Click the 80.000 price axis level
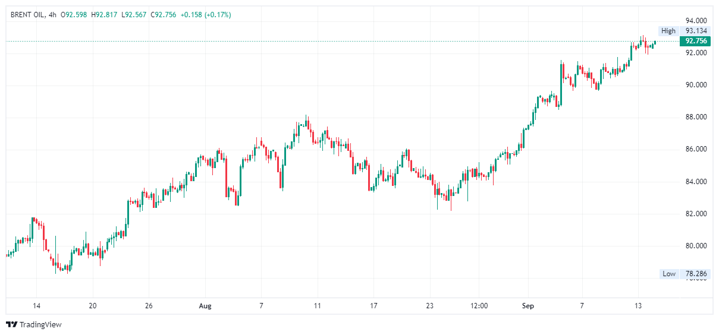 click(696, 245)
